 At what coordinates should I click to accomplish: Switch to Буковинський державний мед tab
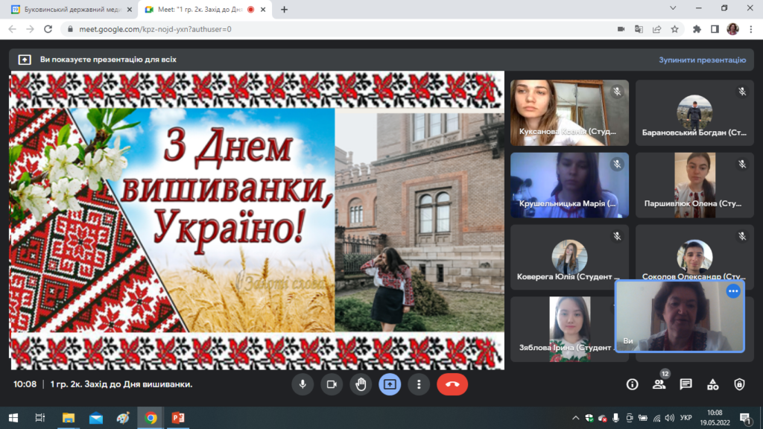pyautogui.click(x=67, y=10)
